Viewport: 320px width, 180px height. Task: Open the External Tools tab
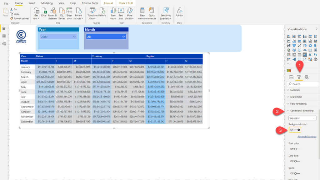click(x=90, y=3)
